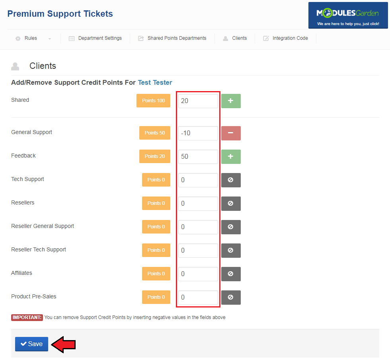Click the Points 0 badge for Resellers

tap(156, 203)
